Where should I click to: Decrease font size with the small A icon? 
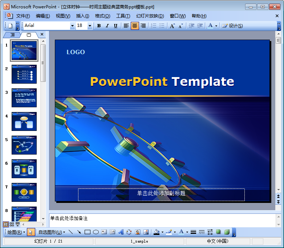[x=180, y=26]
